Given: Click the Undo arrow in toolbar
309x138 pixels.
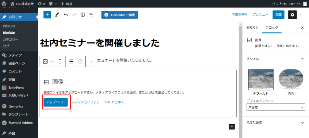Looking at the screenshot, I should click(x=66, y=15).
